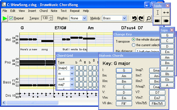Click the D7 button for V7
Screen dimensions: 177x110
[x=157, y=93]
